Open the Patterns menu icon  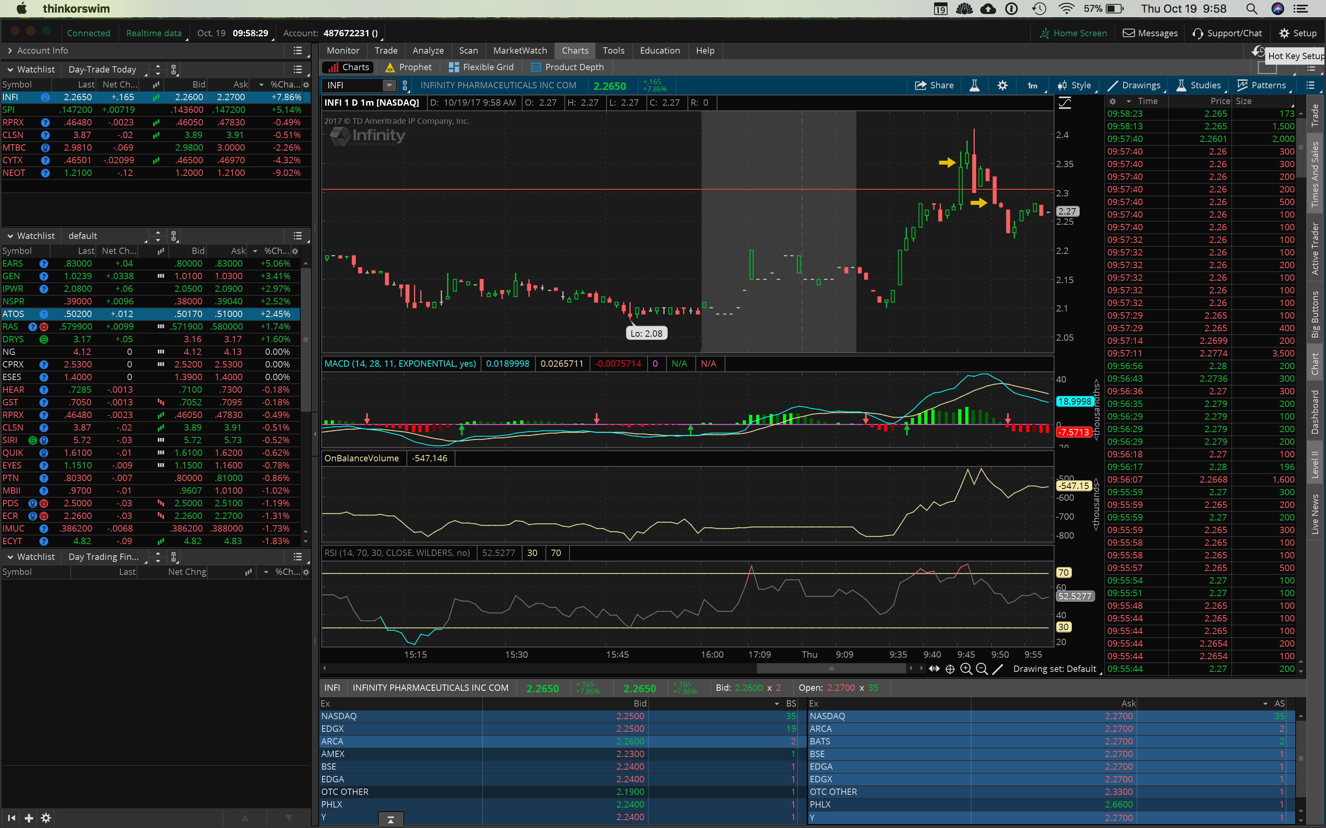(x=1242, y=86)
